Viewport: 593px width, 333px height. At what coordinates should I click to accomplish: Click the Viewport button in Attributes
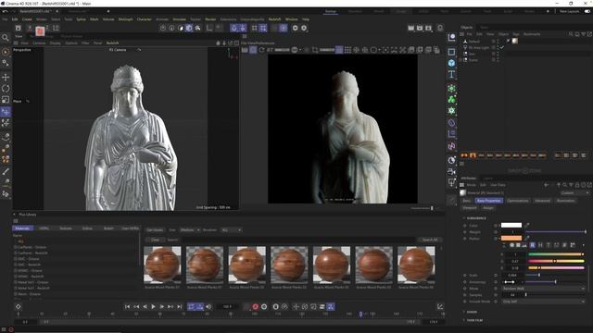[x=470, y=207]
